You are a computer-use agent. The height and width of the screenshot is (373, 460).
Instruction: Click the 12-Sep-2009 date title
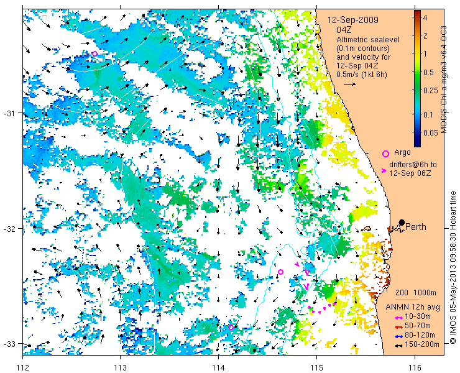353,20
